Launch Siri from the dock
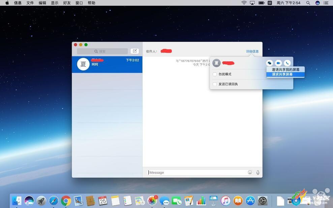The height and width of the screenshot is (208, 333). [29, 201]
